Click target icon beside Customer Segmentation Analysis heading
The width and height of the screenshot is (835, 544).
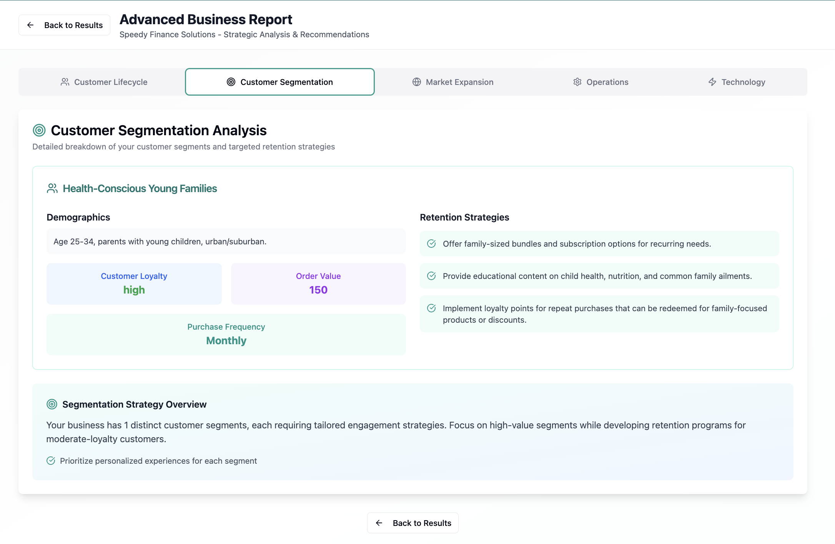click(x=39, y=130)
